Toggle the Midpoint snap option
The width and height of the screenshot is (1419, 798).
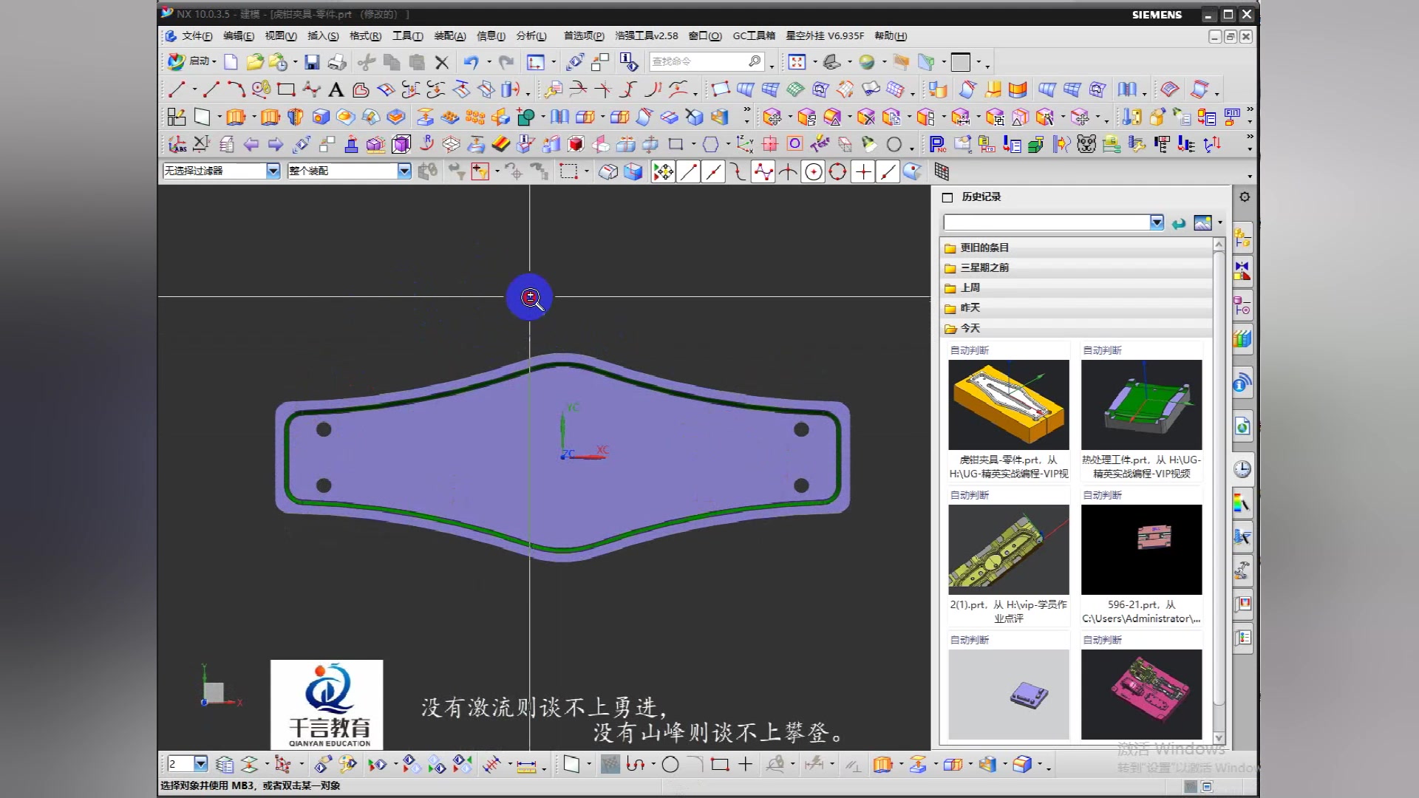click(712, 172)
